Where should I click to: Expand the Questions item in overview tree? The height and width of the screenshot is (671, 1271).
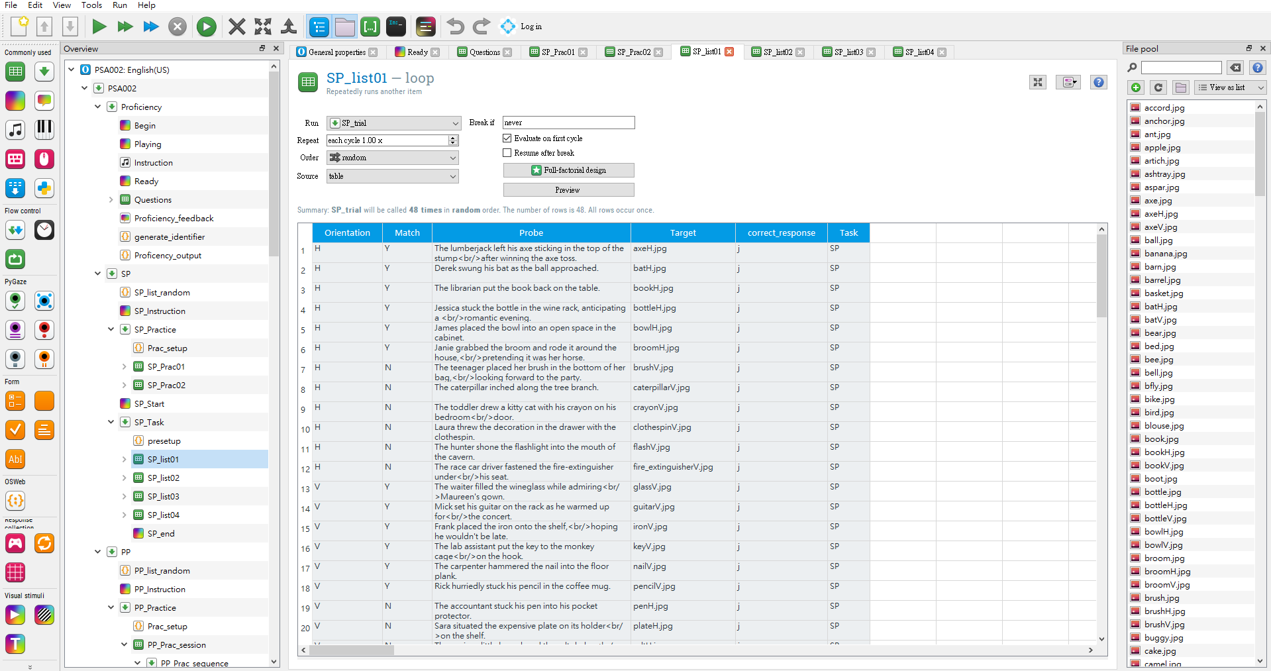coord(111,200)
